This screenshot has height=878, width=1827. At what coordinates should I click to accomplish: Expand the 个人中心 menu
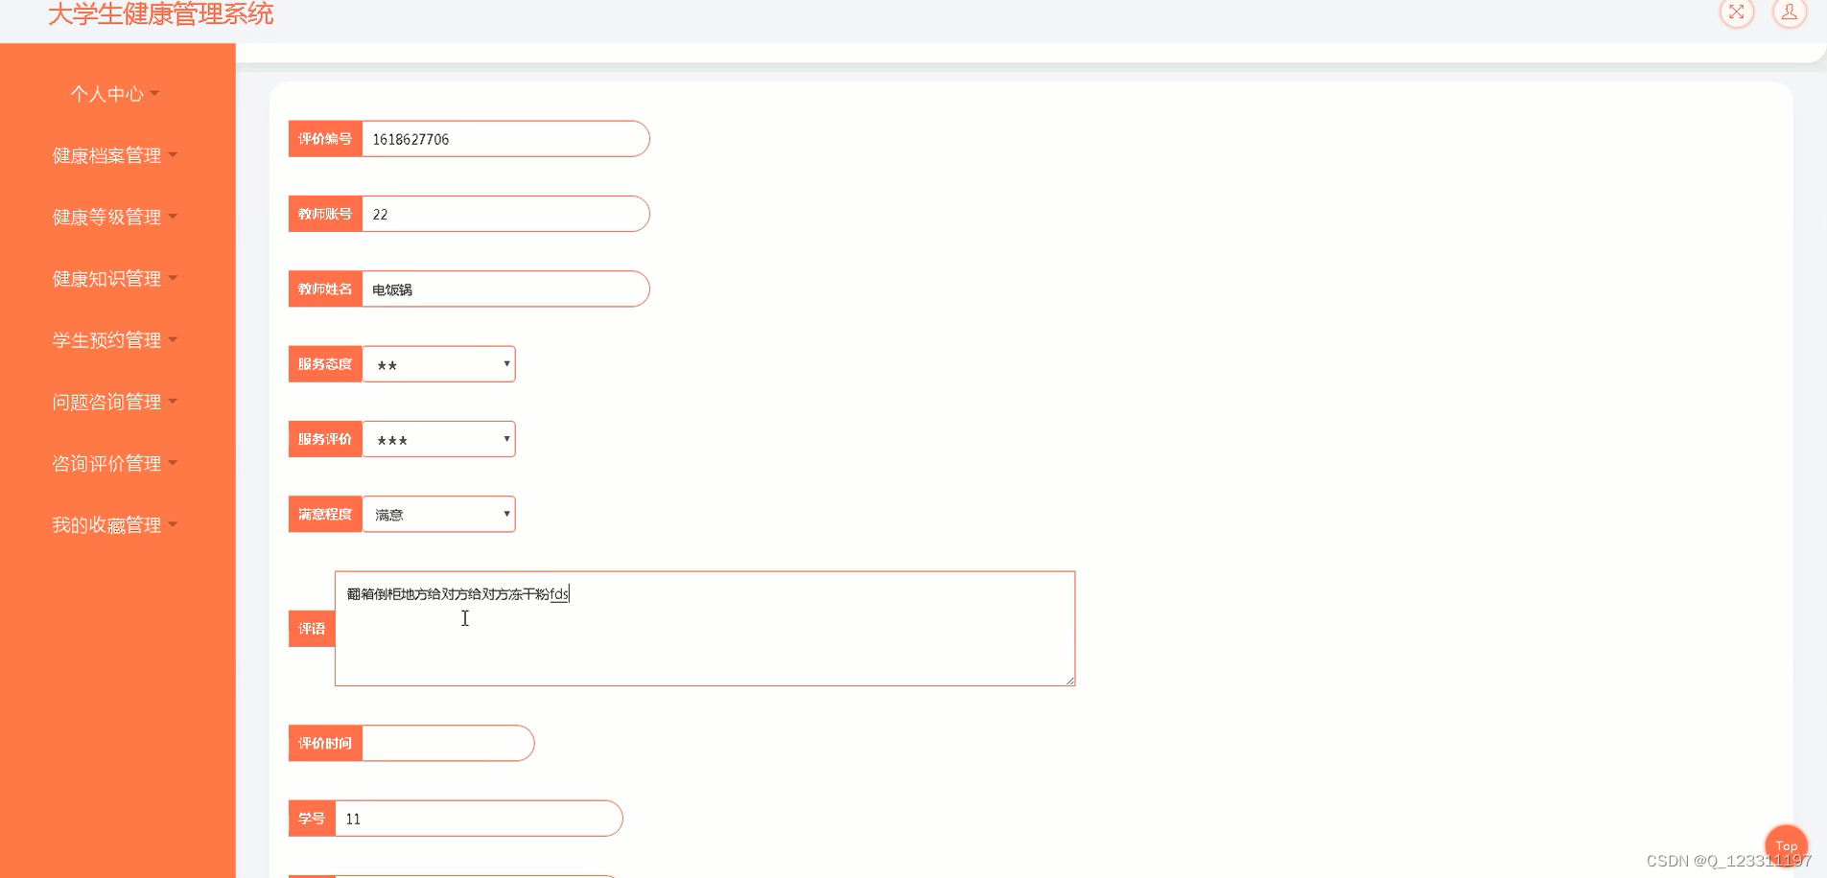(x=115, y=94)
